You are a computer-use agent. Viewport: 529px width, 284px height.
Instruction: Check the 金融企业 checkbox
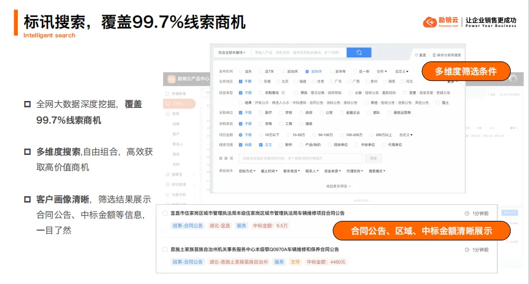341,112
